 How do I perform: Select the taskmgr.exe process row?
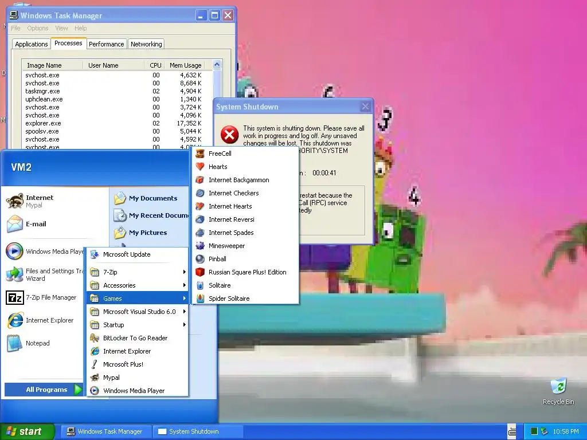(x=117, y=91)
